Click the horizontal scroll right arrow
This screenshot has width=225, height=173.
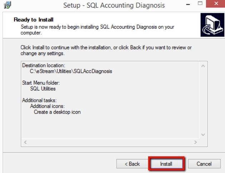point(195,142)
